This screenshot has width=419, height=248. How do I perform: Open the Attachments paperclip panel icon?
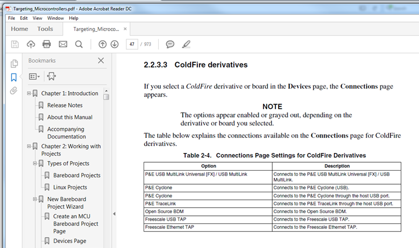tap(13, 91)
